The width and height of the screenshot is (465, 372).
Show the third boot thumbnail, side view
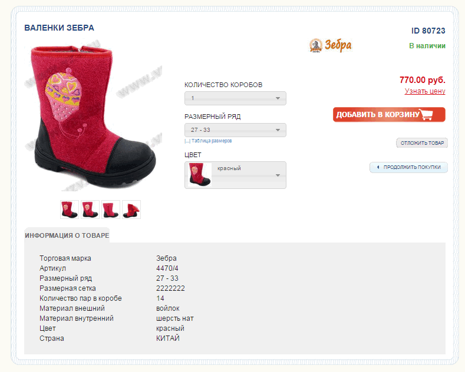point(111,210)
